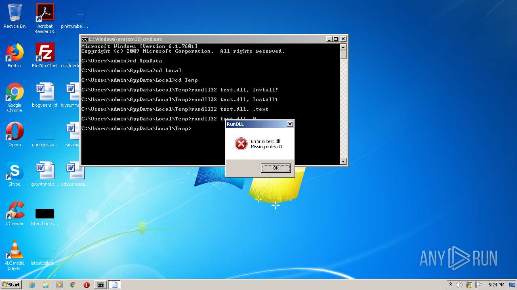Open VLC media player desktop shortcut
Image resolution: width=517 pixels, height=290 pixels.
pos(15,255)
